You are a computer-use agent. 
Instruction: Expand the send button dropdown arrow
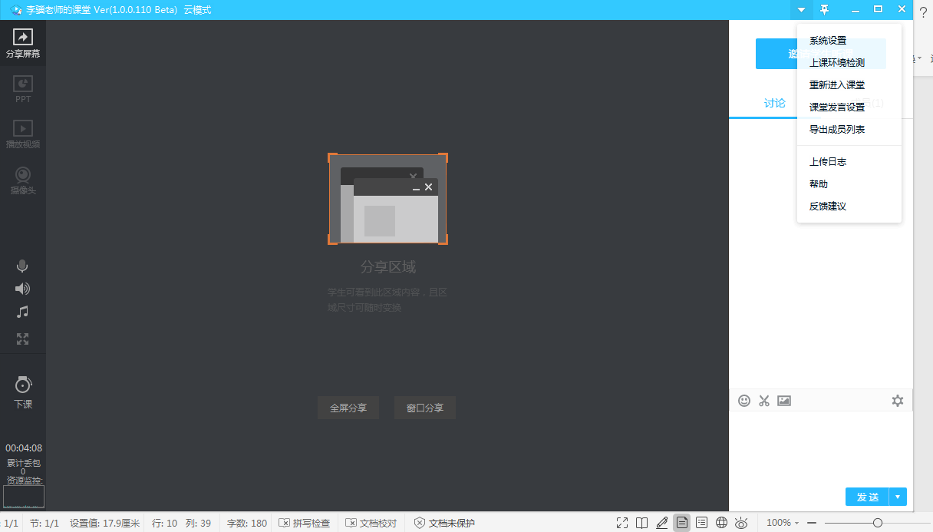[898, 497]
